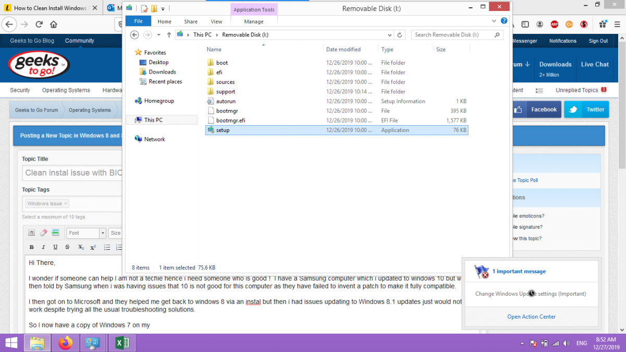Click the Explorer Up one level arrow
The image size is (626, 352).
click(x=168, y=35)
